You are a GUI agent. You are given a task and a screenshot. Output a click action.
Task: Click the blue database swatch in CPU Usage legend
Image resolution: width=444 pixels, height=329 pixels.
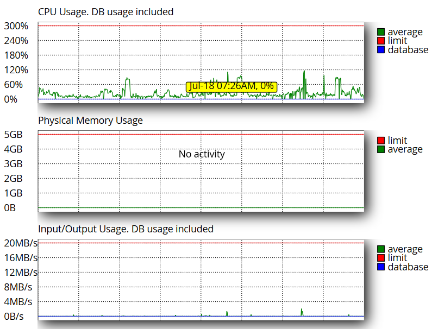[x=381, y=50]
